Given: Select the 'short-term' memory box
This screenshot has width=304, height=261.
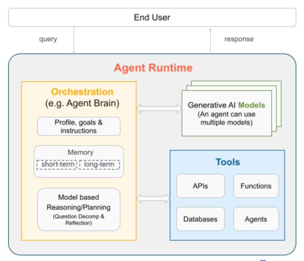Looking at the screenshot, I should point(57,165).
